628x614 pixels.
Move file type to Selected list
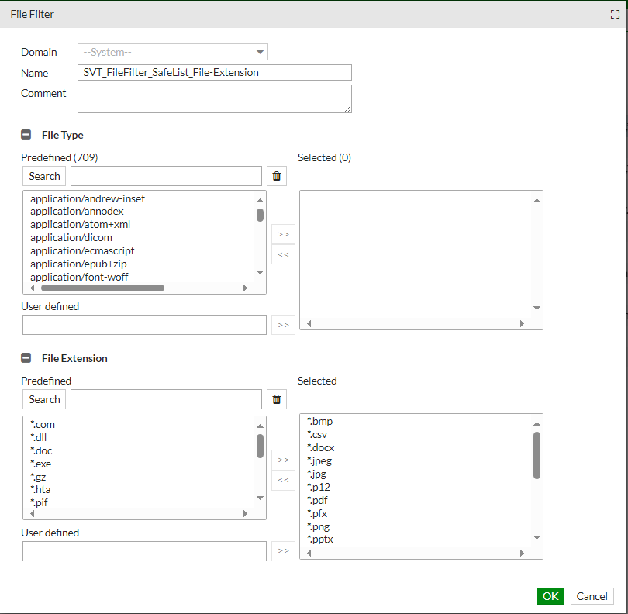(x=283, y=233)
